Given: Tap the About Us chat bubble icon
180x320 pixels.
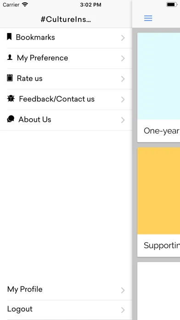Looking at the screenshot, I should (x=11, y=119).
